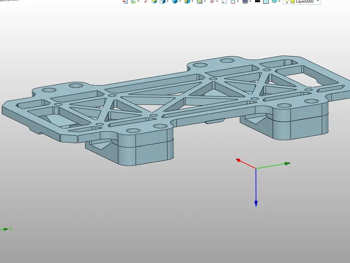Click the gray cylinder shading icon

pos(245,2)
